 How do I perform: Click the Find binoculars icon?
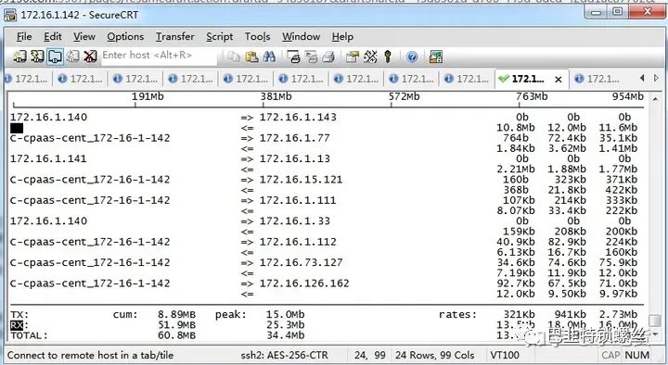point(269,57)
